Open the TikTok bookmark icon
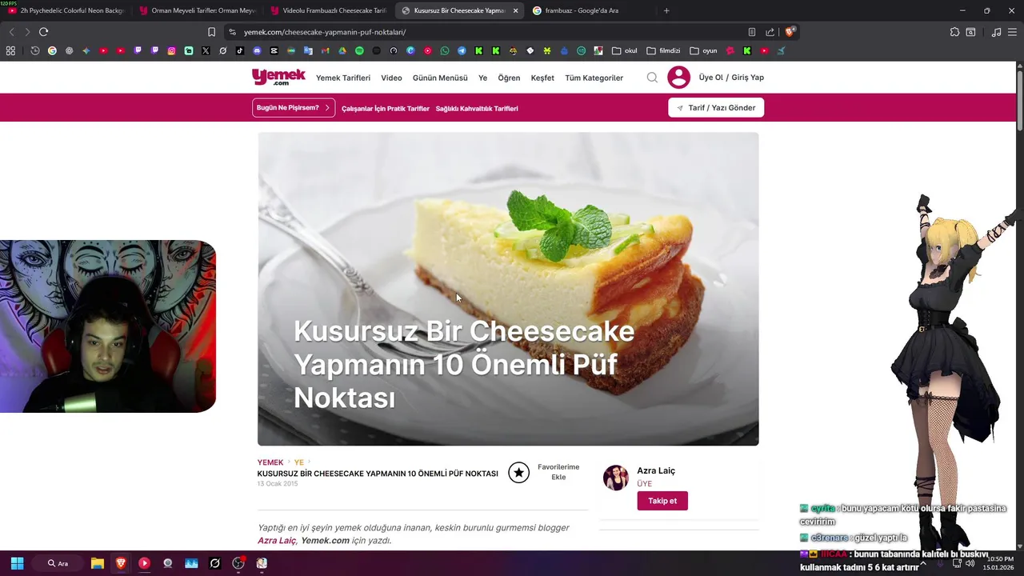The height and width of the screenshot is (576, 1024). pos(240,50)
